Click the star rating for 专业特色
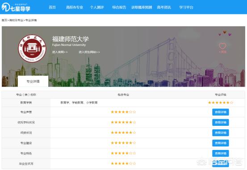 click(x=123, y=153)
